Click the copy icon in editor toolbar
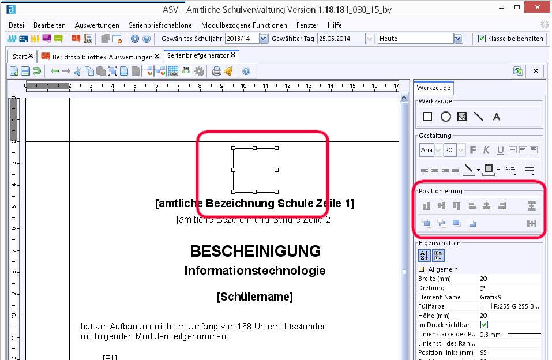Screen dimensions: 552x360 coord(89,72)
